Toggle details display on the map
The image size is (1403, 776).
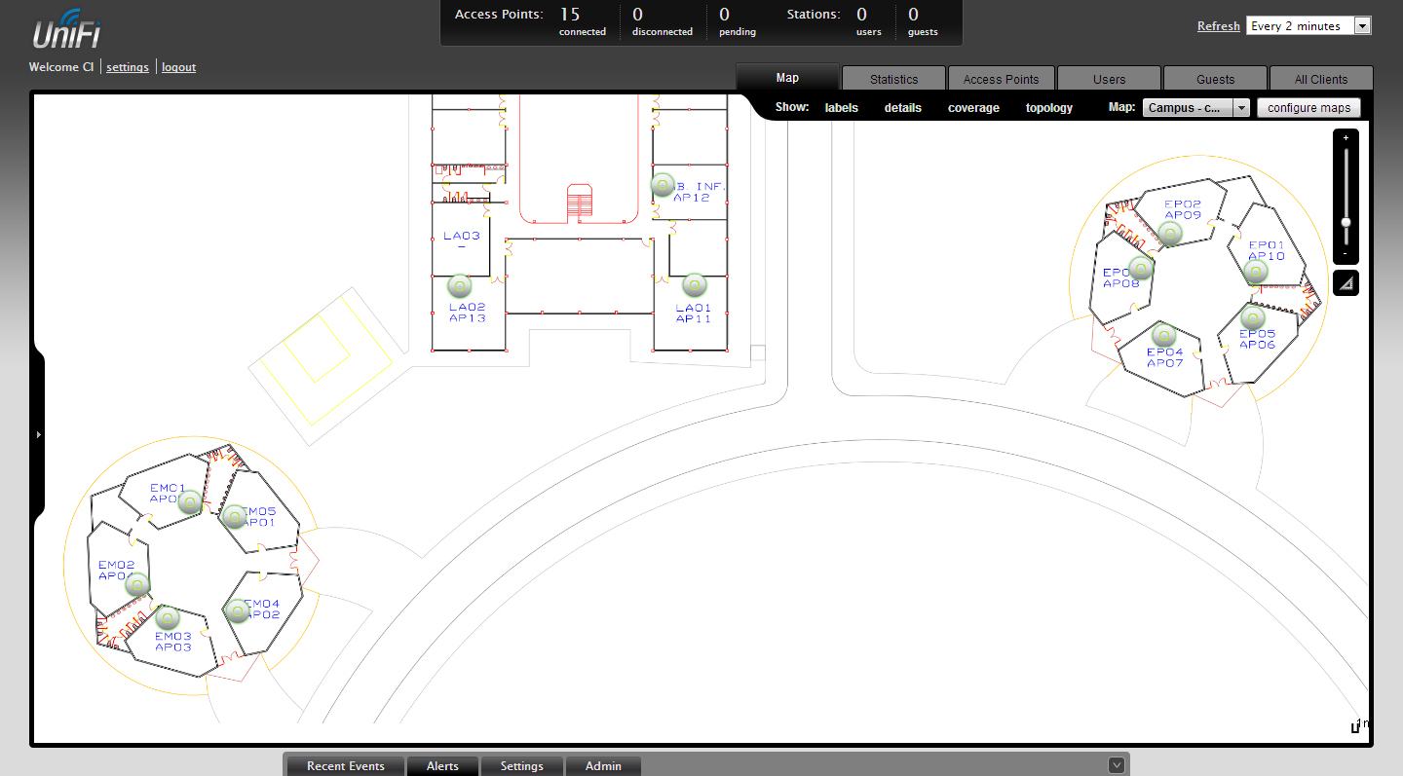click(903, 108)
